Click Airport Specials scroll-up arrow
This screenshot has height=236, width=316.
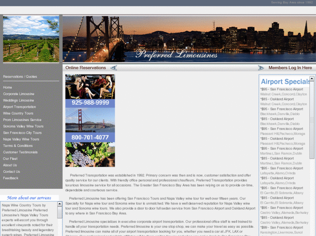pos(312,79)
